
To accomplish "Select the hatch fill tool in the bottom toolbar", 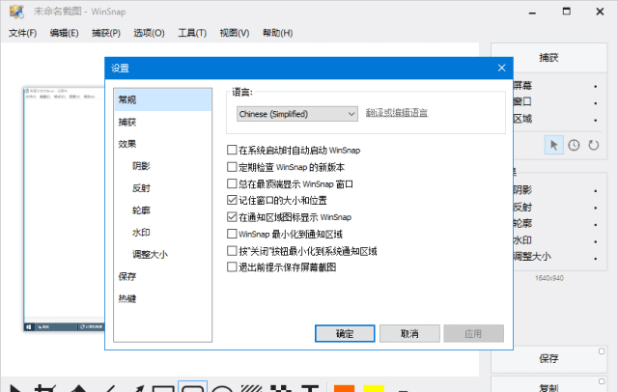I will tap(251, 389).
